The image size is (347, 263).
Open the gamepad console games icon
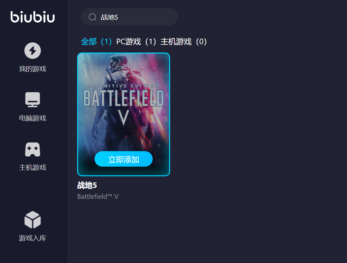33,150
